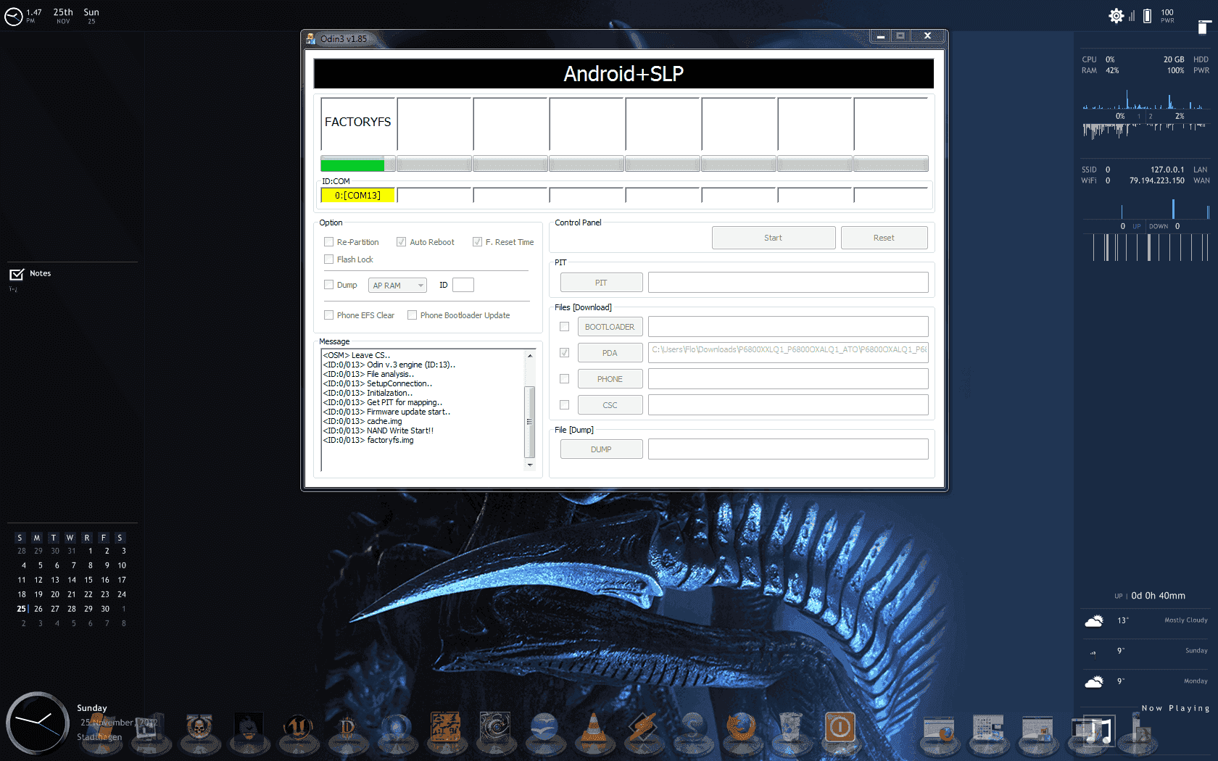Check the Phone Bootloader Update option
1218x761 pixels.
click(x=413, y=315)
